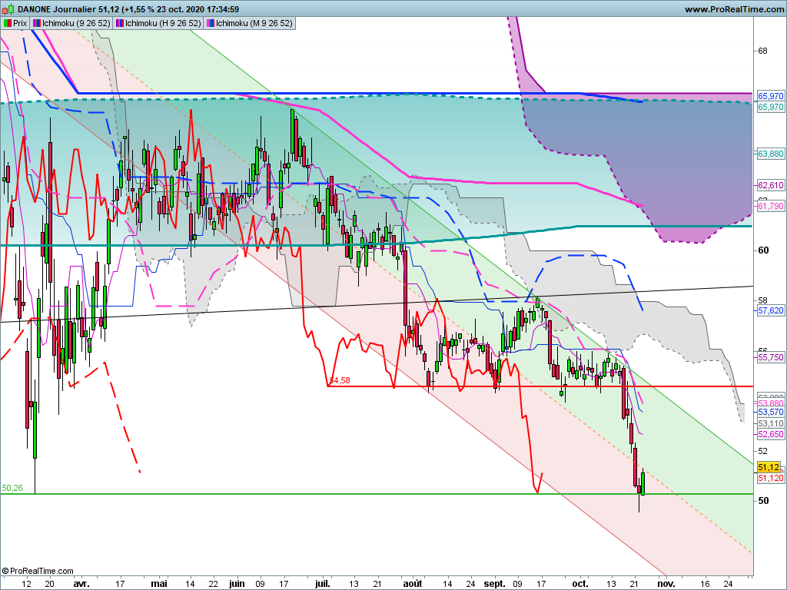This screenshot has width=787, height=590.
Task: Click the pink 53,880 price label
Action: [x=770, y=403]
